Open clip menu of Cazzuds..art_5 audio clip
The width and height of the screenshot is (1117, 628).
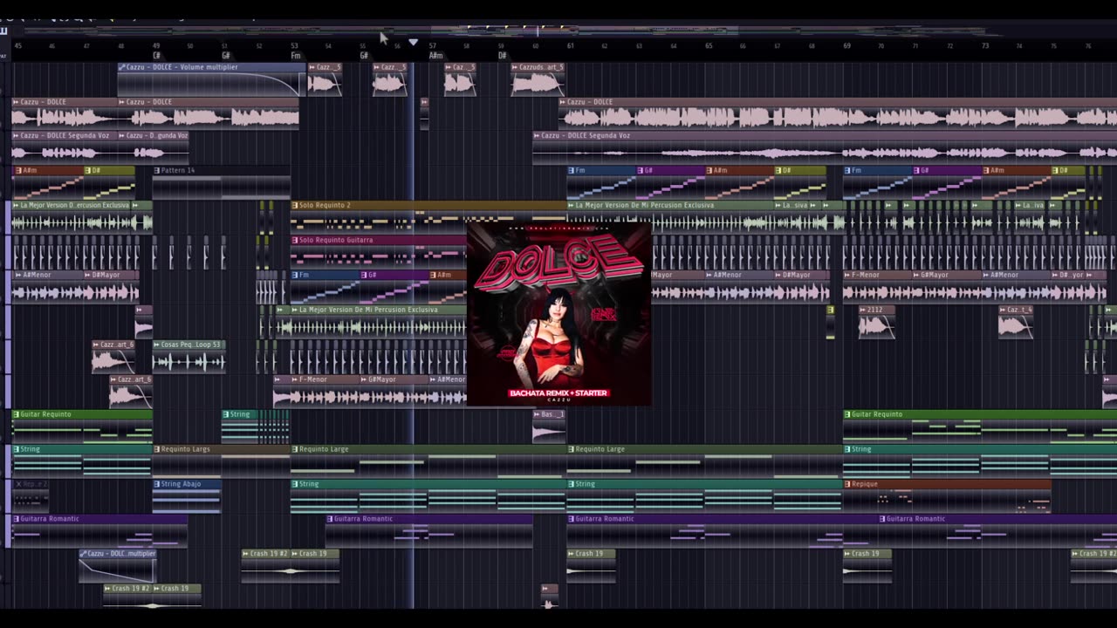[515, 66]
